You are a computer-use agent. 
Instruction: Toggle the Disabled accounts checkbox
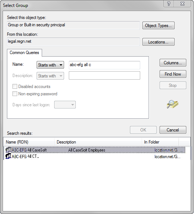coord(15,87)
